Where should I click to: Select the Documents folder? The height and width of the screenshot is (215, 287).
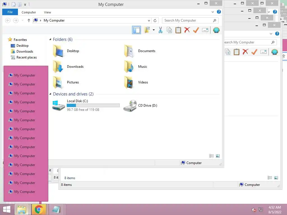(140, 51)
